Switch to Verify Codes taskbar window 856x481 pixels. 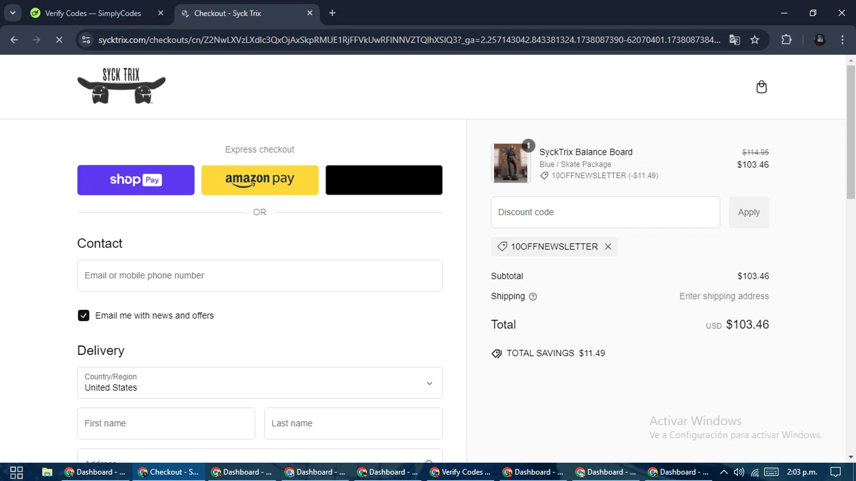(x=461, y=472)
